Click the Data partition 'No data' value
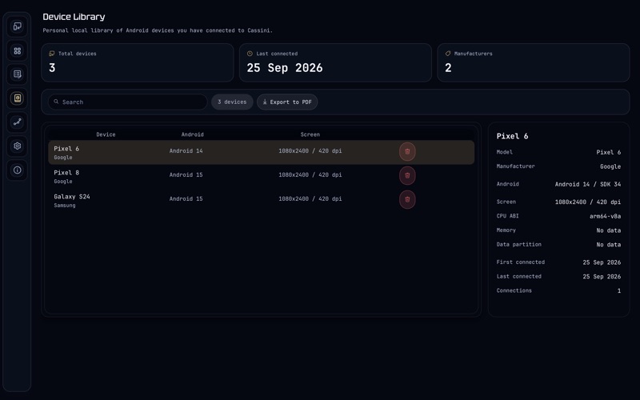The width and height of the screenshot is (640, 400). coord(609,245)
